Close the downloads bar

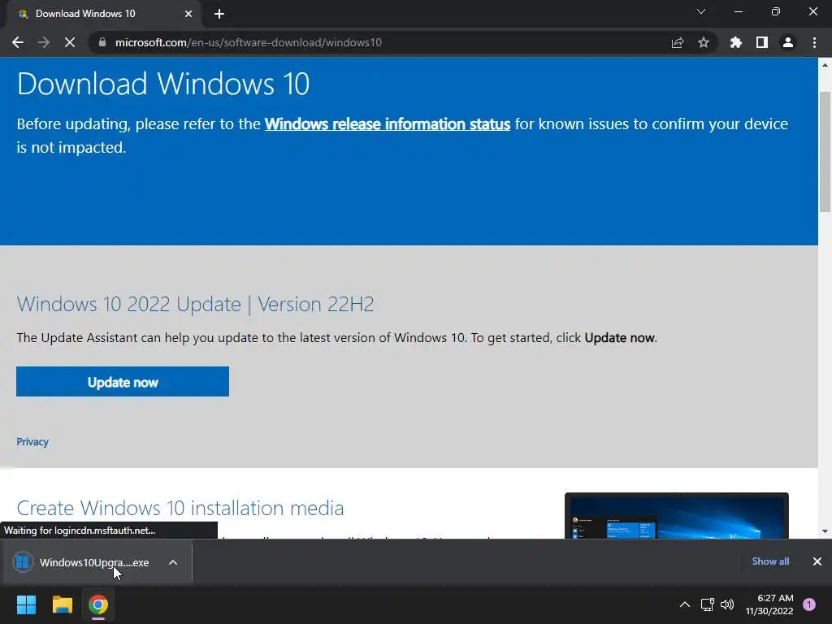pos(817,561)
